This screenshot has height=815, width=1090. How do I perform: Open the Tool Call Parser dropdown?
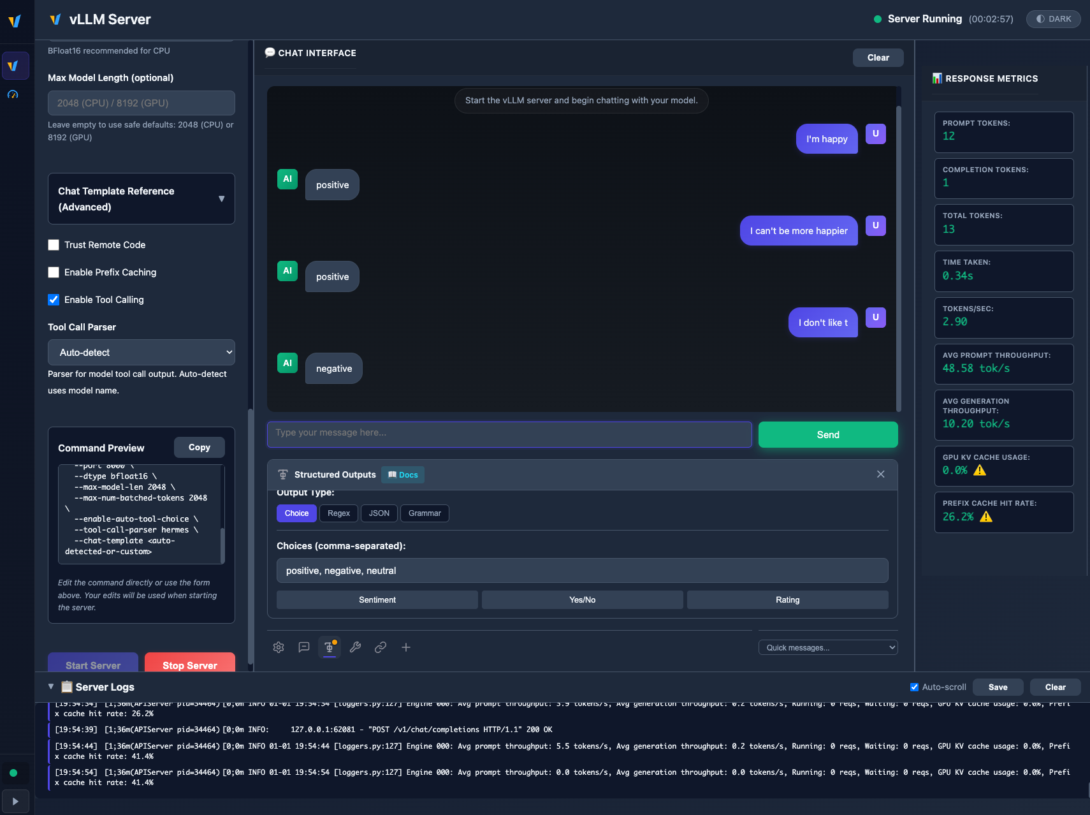coord(142,353)
